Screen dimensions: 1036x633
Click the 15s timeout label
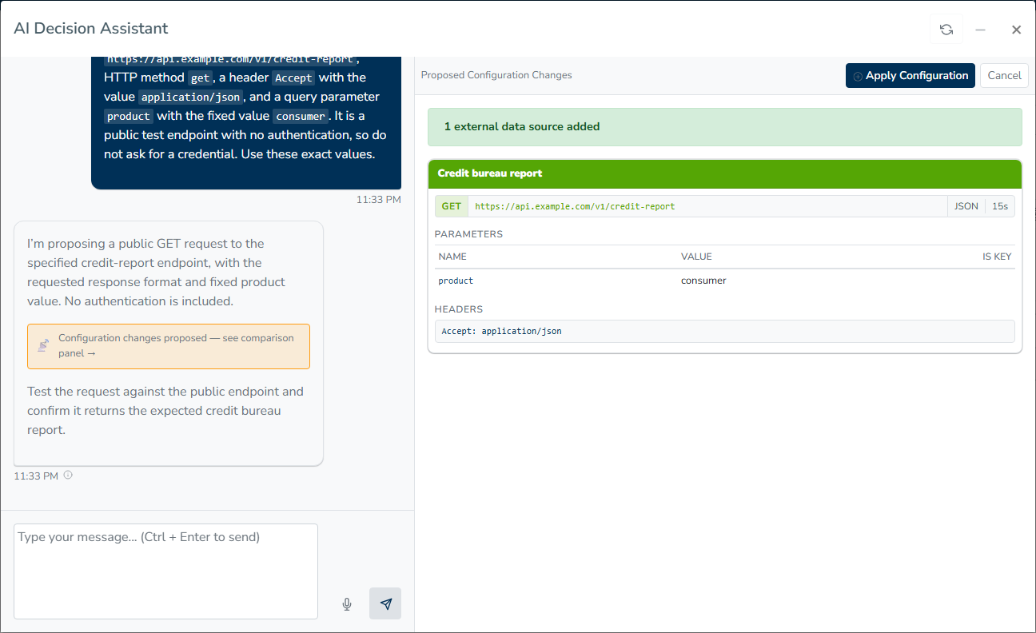[x=1000, y=206]
